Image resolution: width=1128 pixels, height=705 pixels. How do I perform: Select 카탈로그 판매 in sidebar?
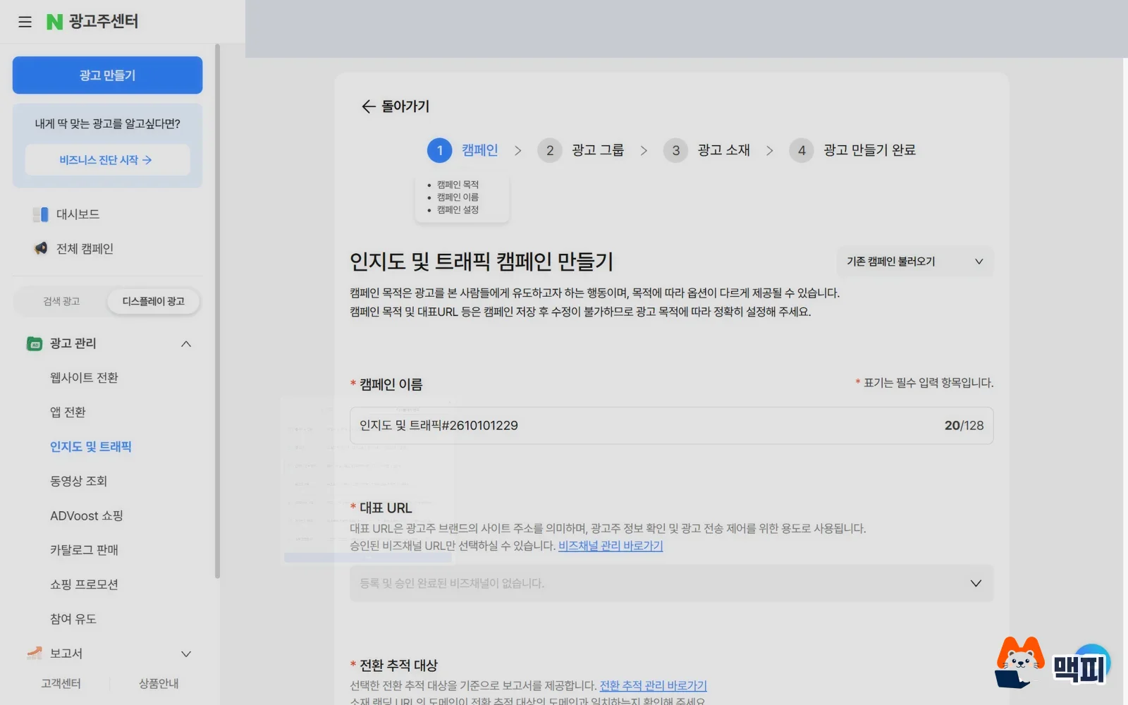pos(84,550)
